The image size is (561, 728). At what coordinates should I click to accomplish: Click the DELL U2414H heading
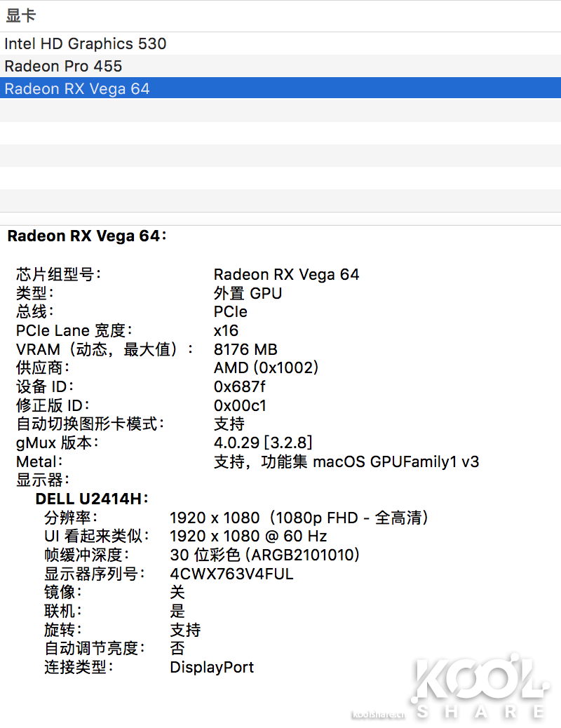(91, 499)
